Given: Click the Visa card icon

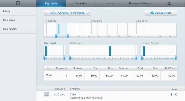Looking at the screenshot, I should tap(46, 94).
